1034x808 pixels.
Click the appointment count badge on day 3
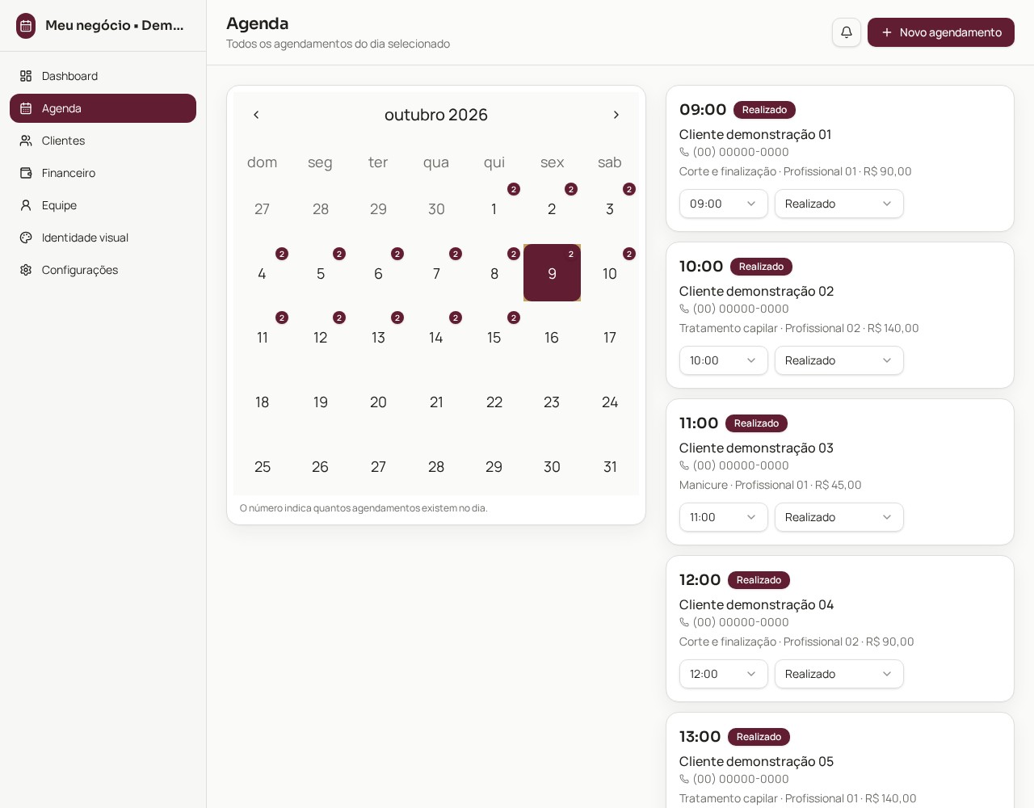[x=629, y=189]
